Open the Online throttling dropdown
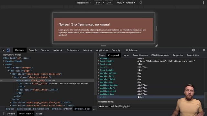The width and height of the screenshot is (207, 116). tap(131, 3)
